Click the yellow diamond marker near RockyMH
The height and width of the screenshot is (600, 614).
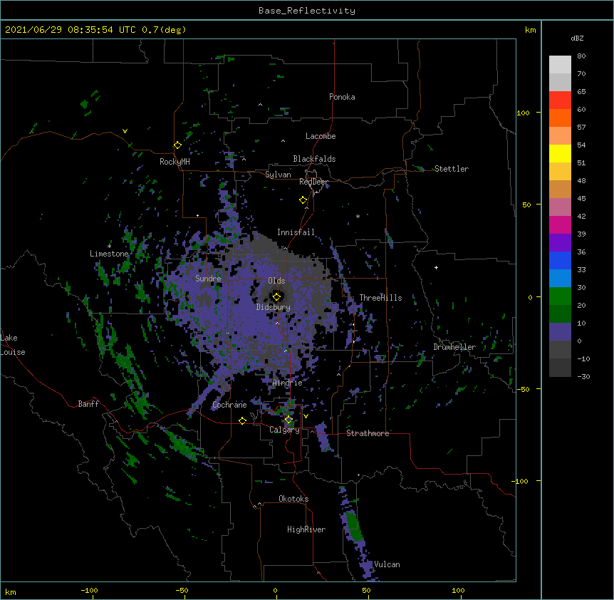(177, 145)
